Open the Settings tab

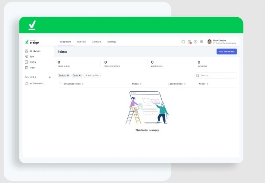pos(111,42)
